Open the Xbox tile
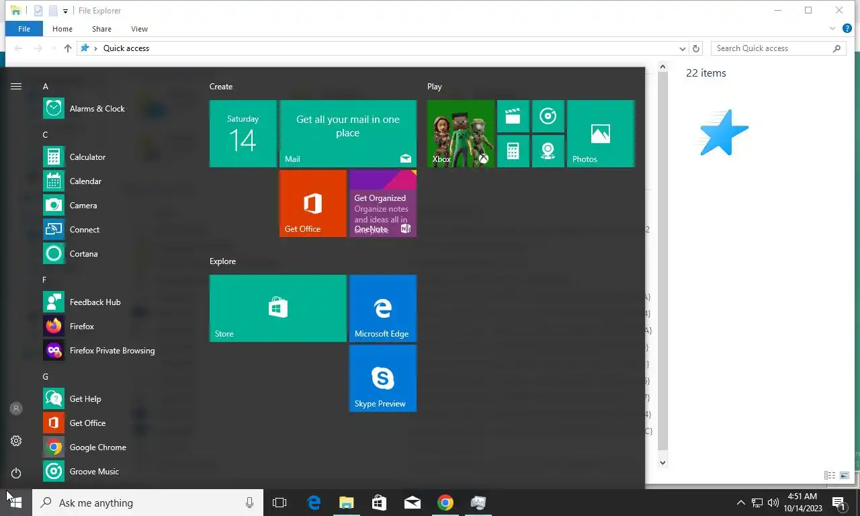The height and width of the screenshot is (516, 860). pos(461,134)
